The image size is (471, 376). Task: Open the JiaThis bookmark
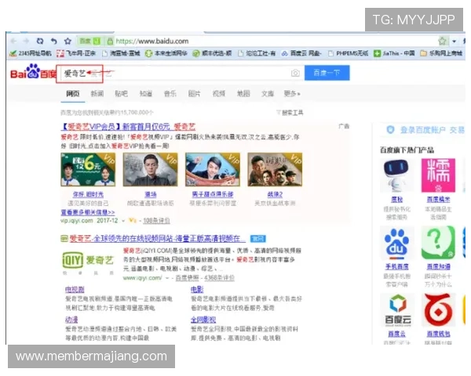394,53
